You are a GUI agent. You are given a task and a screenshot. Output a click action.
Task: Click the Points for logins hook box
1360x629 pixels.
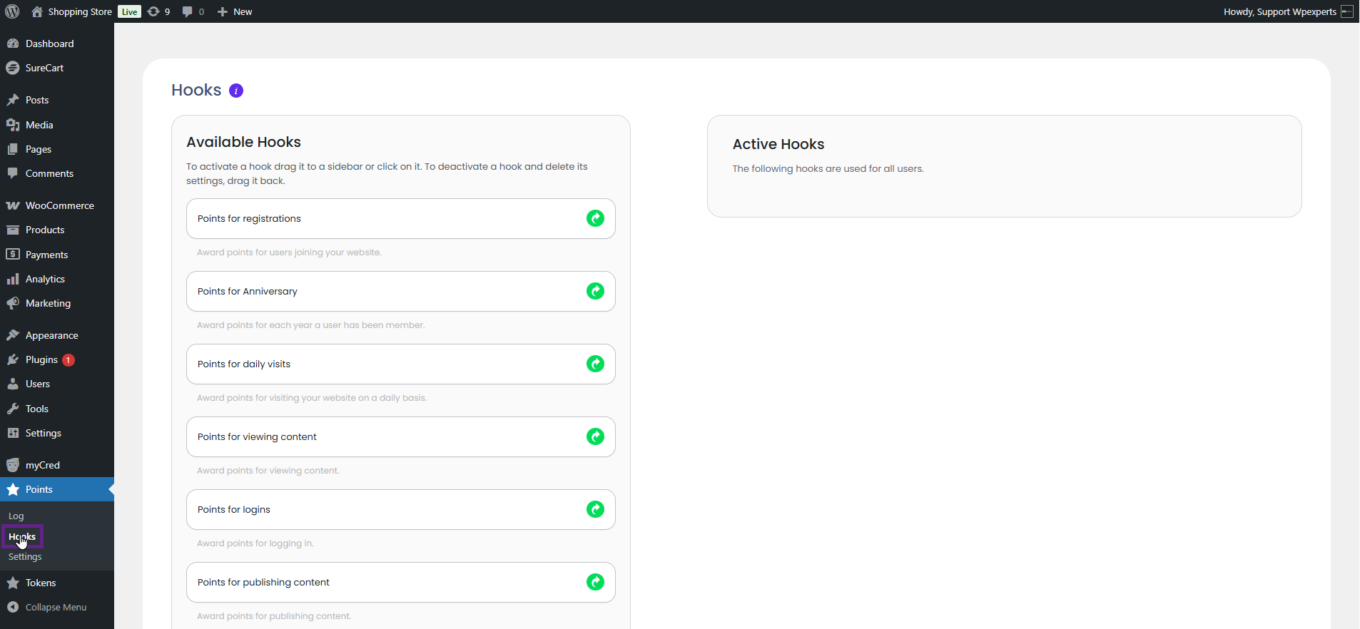pyautogui.click(x=385, y=509)
